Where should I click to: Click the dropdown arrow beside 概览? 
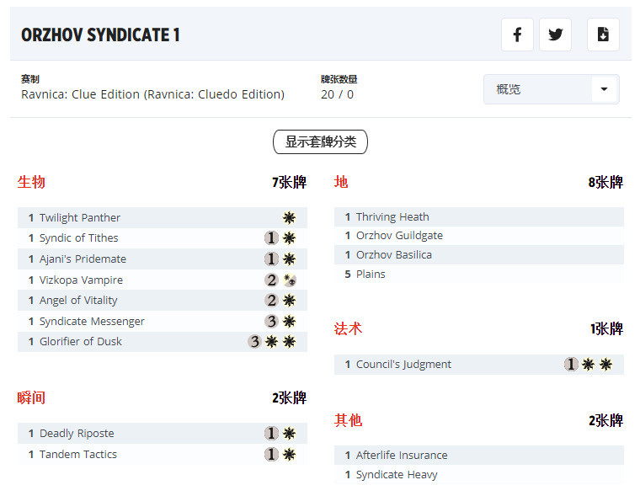tap(604, 89)
